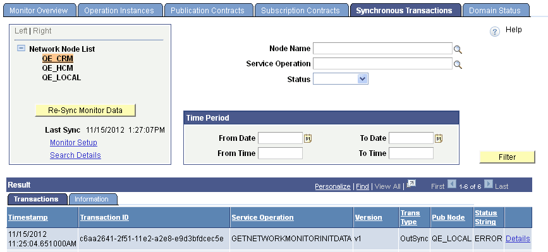
Task: Click the ERROR status cell
Action: click(x=489, y=239)
